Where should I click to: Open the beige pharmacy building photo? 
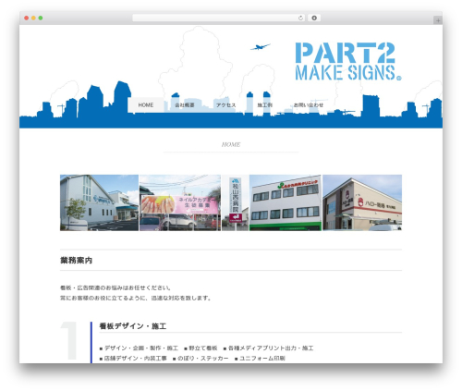362,202
